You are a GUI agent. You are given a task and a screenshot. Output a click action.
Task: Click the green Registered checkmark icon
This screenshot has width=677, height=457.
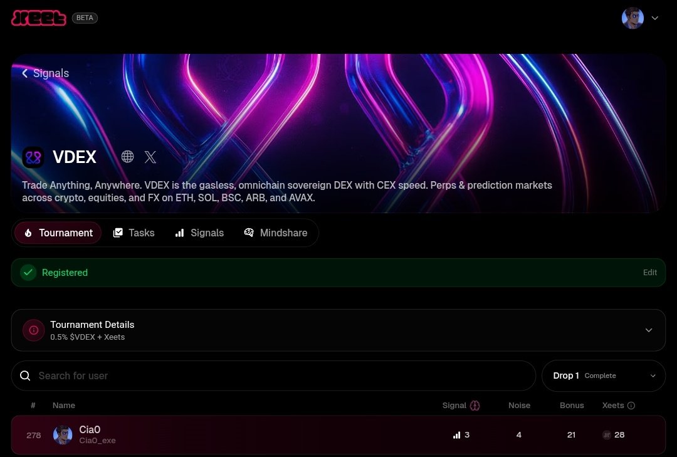pyautogui.click(x=28, y=273)
